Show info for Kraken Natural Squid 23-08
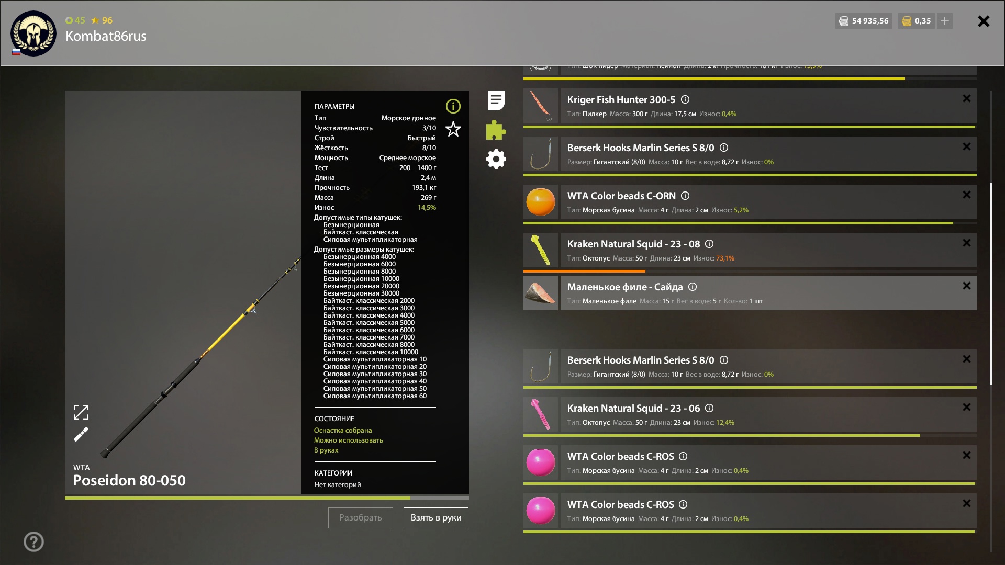This screenshot has height=565, width=1005. pos(709,244)
